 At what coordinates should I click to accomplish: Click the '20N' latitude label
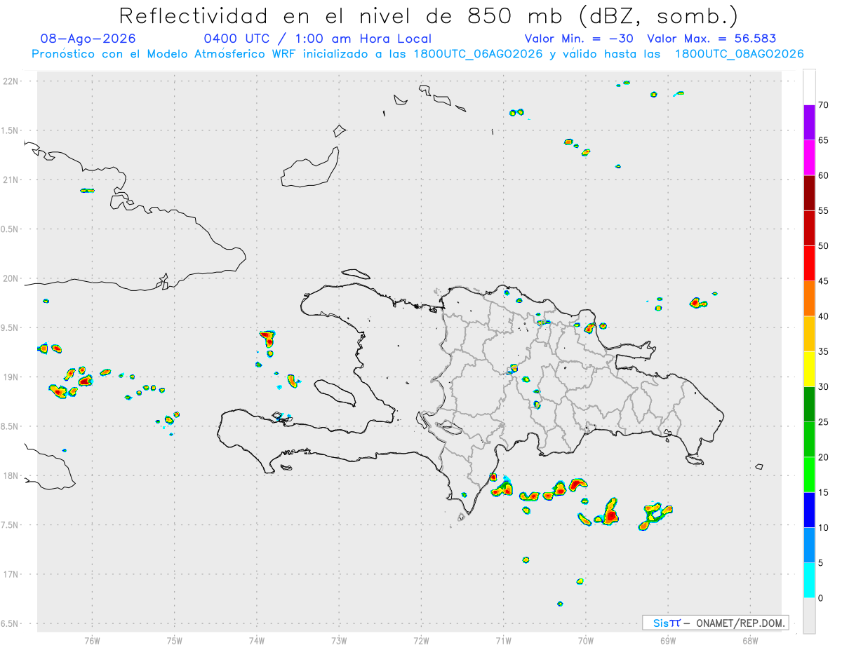tap(11, 278)
